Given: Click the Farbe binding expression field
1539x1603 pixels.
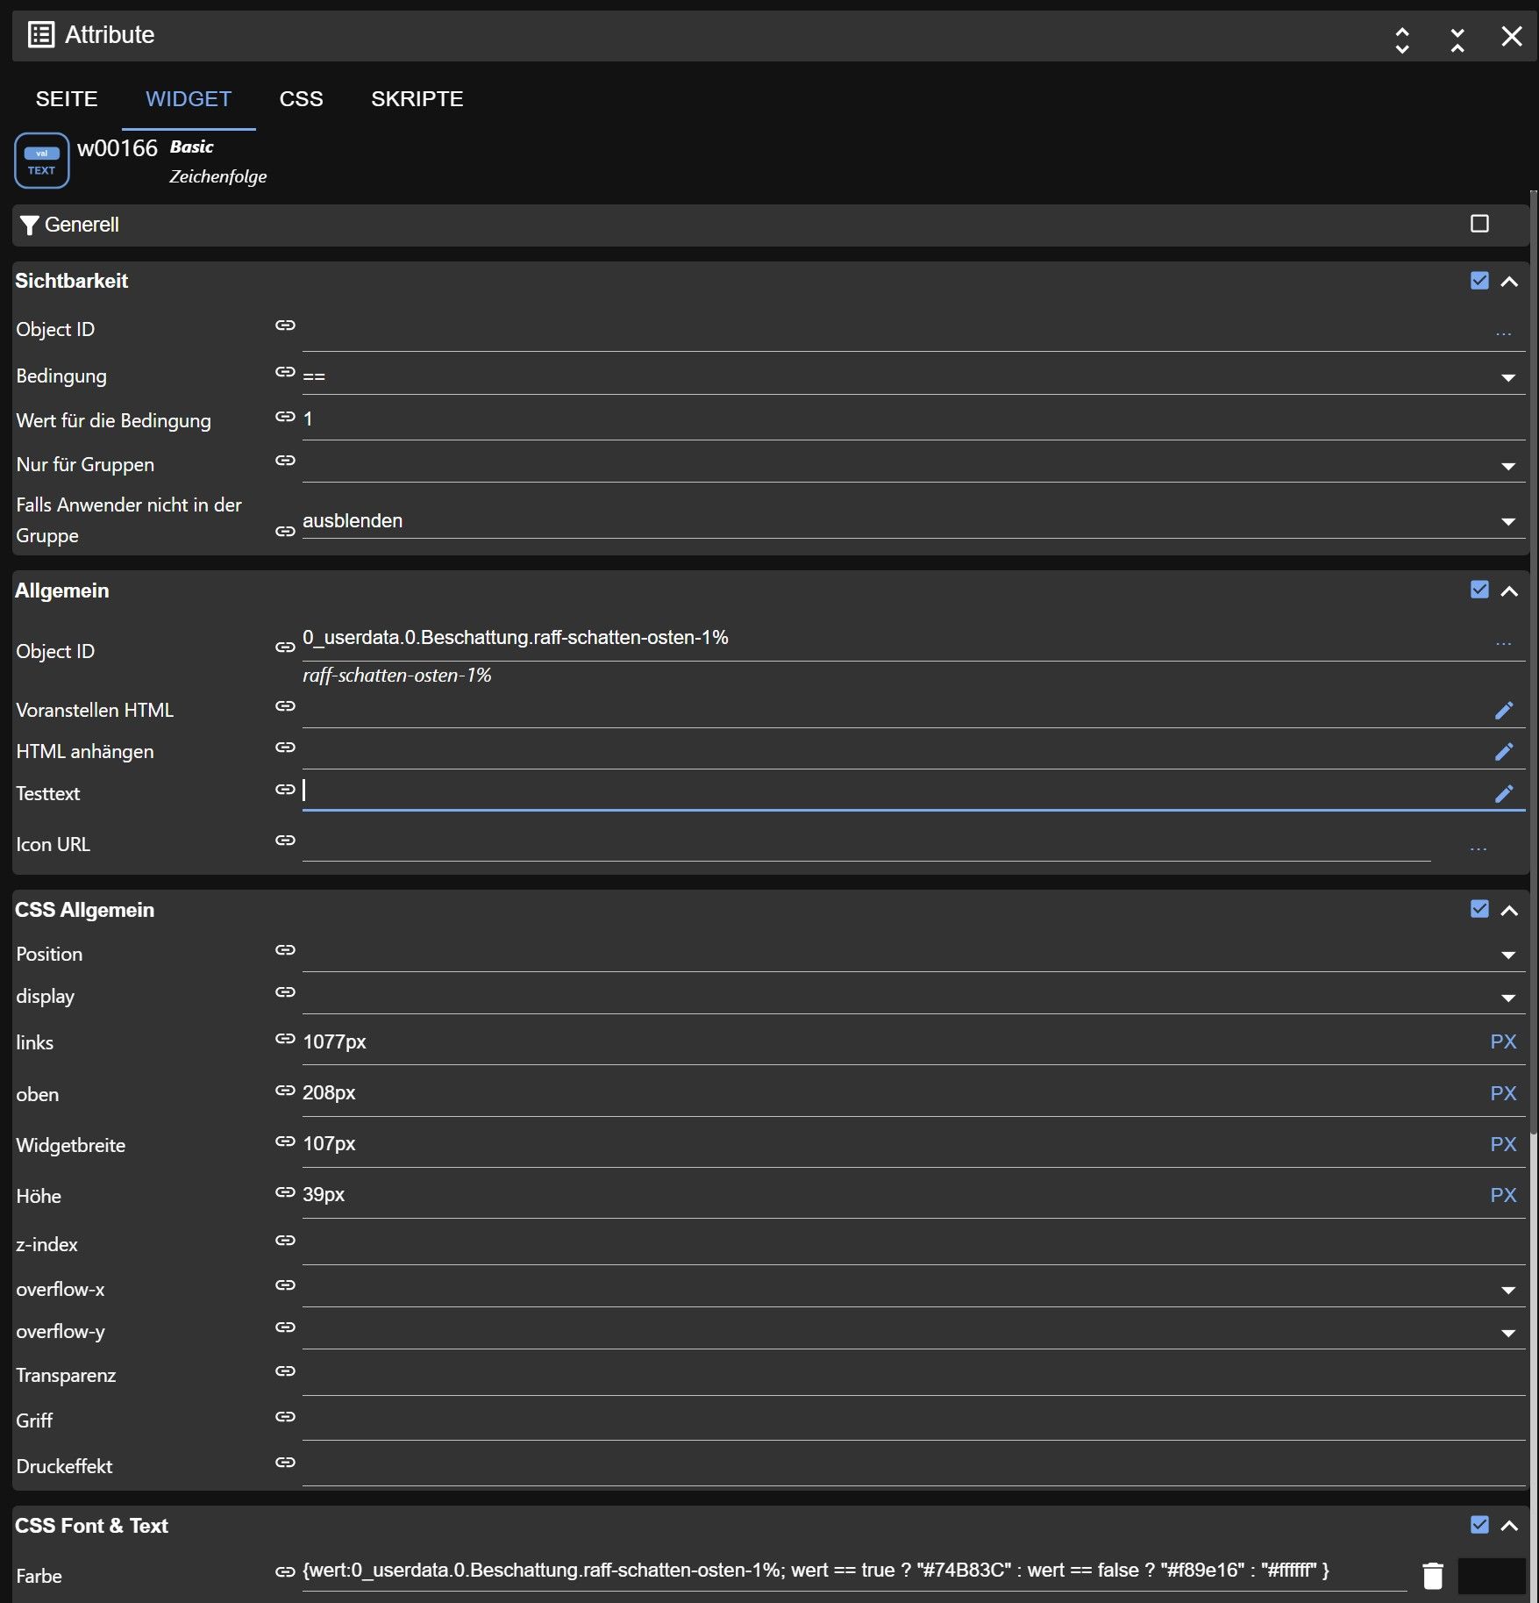Looking at the screenshot, I should point(854,1571).
